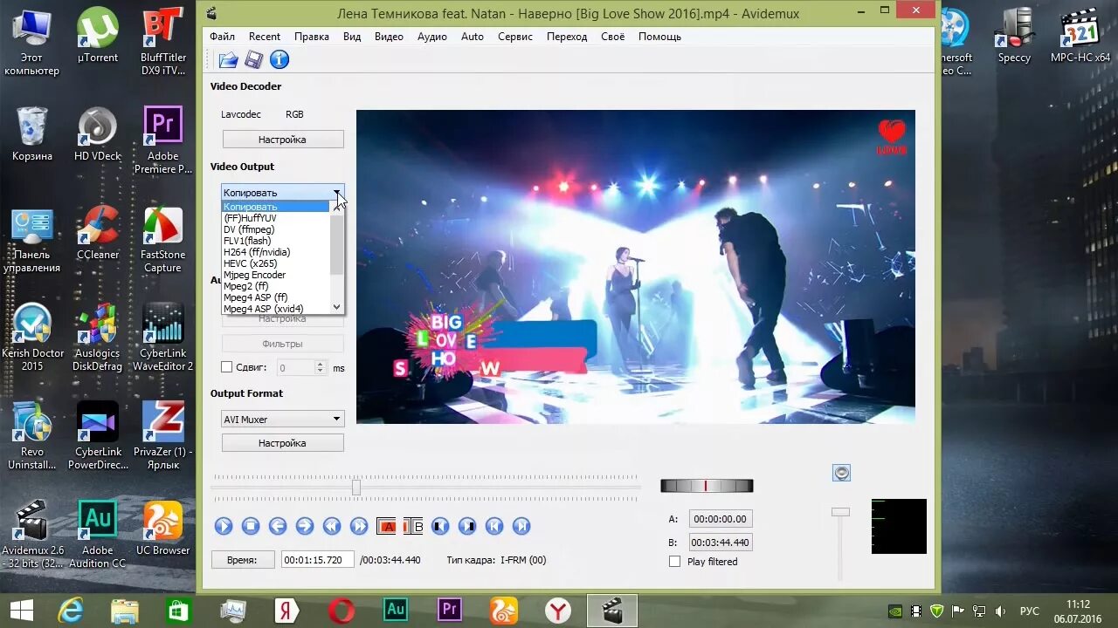Open the AVI Muxer output format dropdown
The width and height of the screenshot is (1118, 628).
282,420
